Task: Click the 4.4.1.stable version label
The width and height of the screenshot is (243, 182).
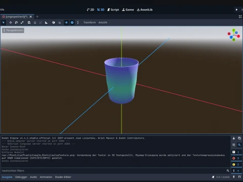Action: tap(223, 177)
